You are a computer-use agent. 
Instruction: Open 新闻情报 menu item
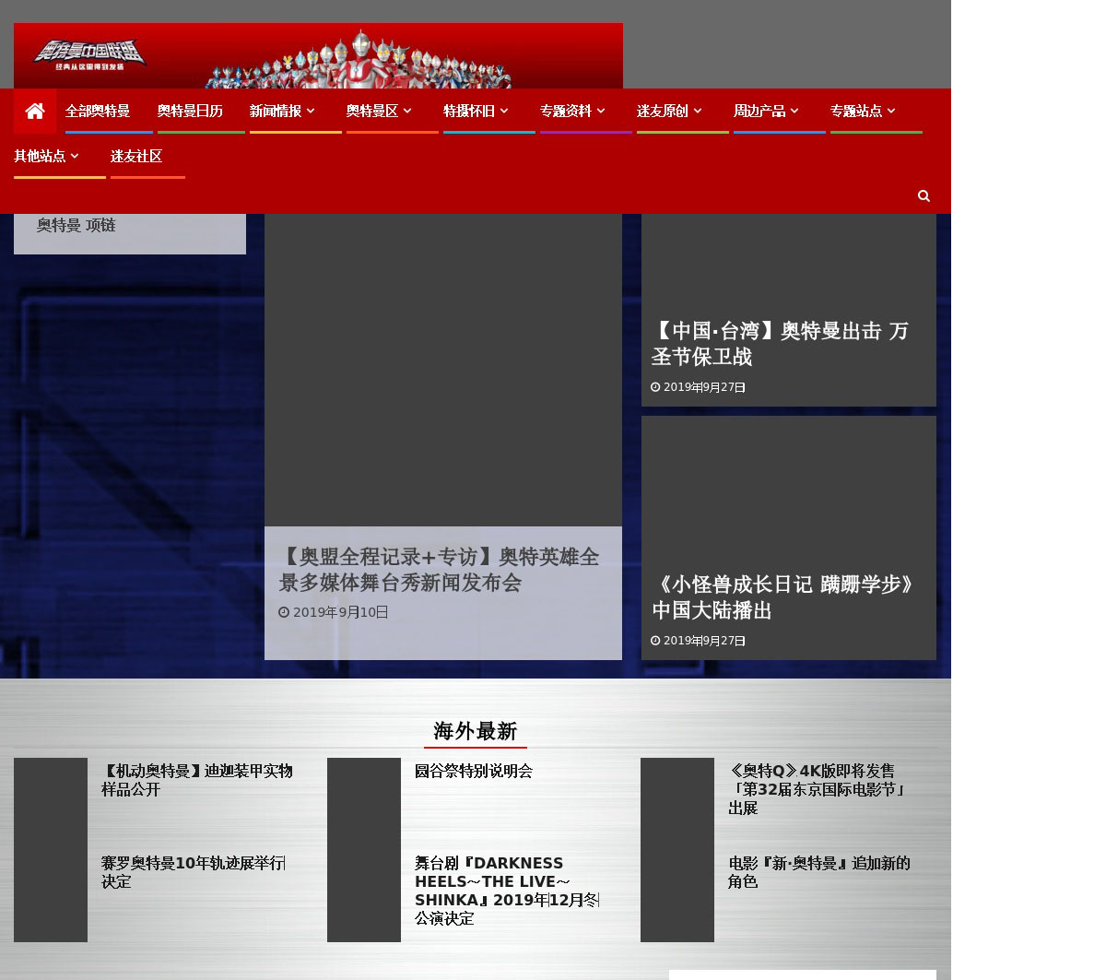(275, 112)
